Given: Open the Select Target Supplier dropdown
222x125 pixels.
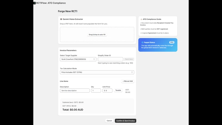Looking at the screenshot, I should tap(78, 59).
